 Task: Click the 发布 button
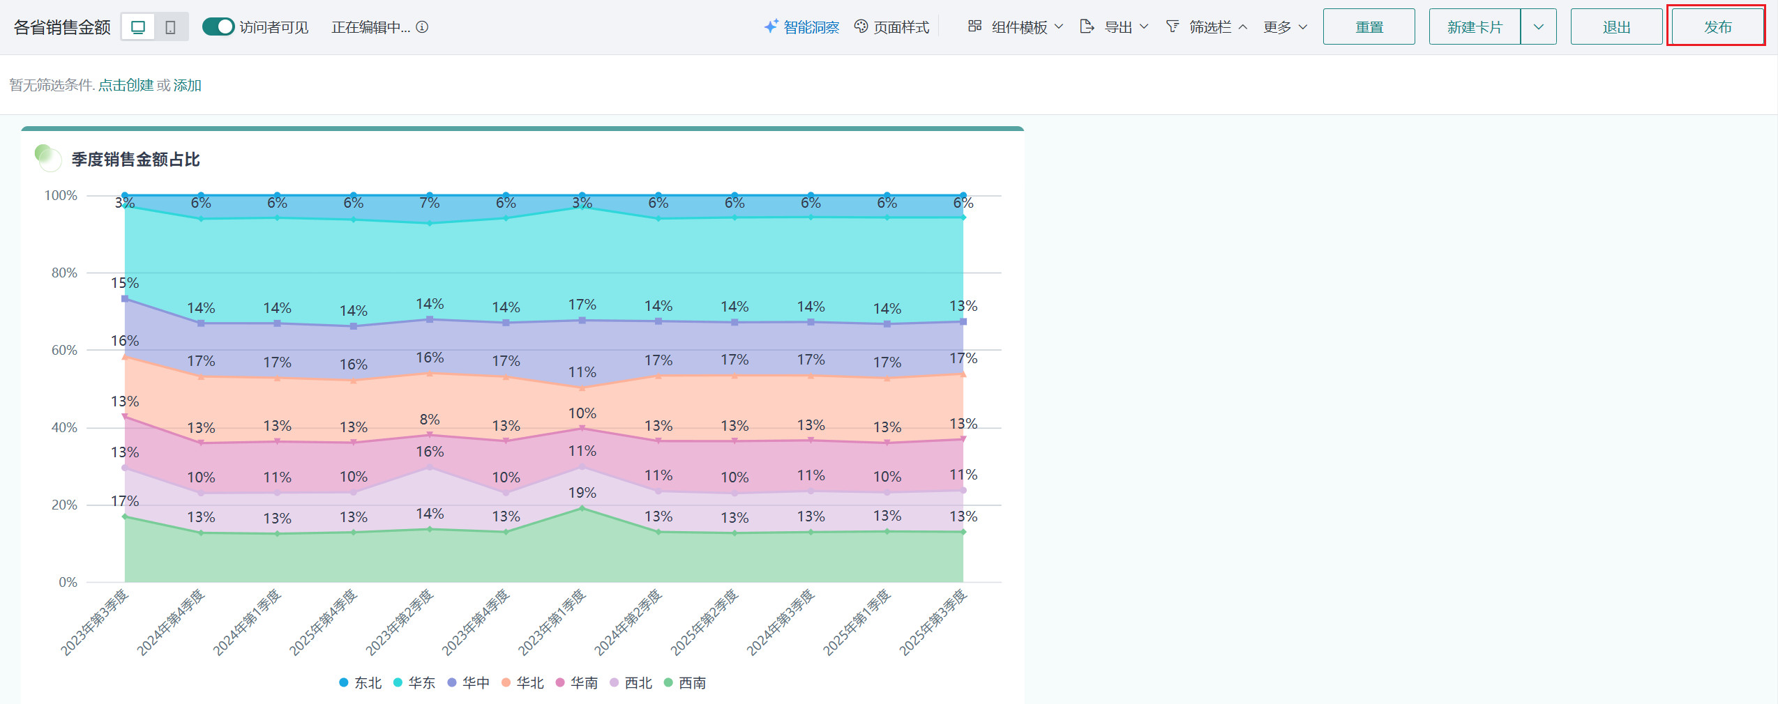[1717, 27]
